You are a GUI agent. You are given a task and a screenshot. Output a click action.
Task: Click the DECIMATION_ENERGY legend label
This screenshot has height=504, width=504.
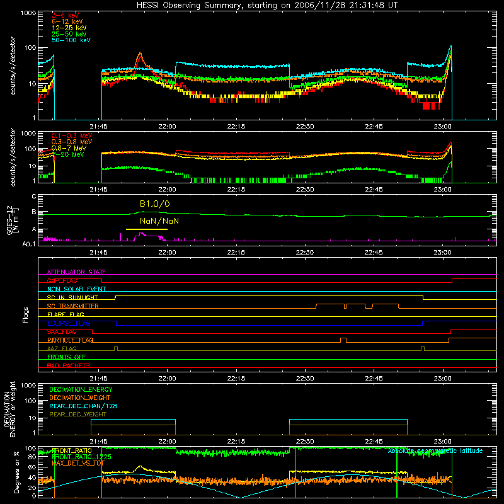click(81, 389)
